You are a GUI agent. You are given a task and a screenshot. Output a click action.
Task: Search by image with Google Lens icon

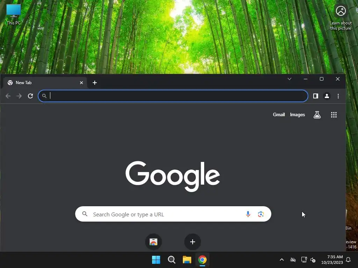[261, 214]
